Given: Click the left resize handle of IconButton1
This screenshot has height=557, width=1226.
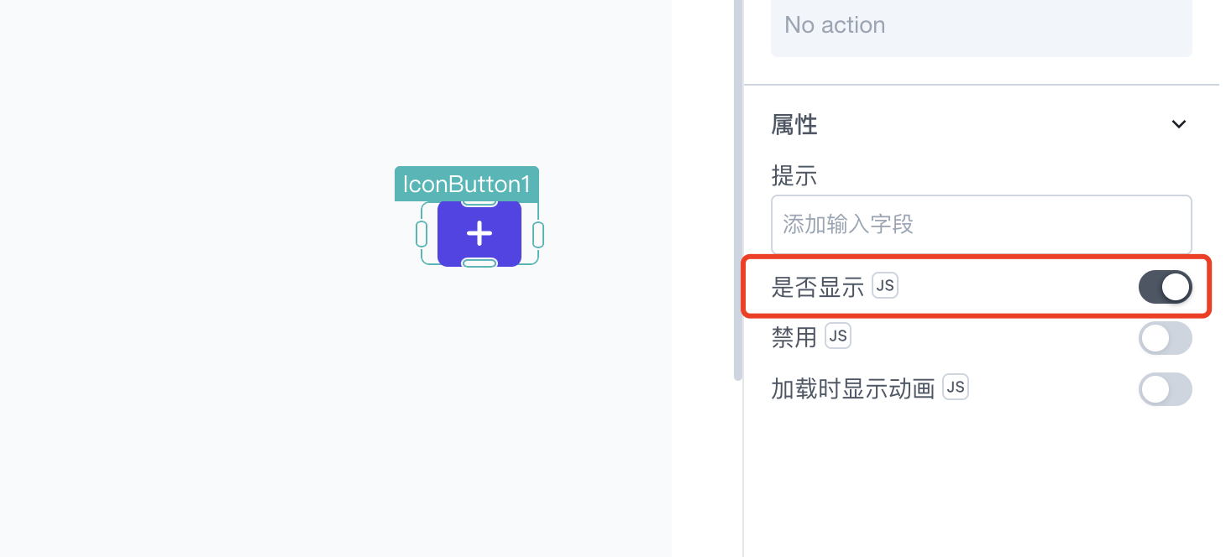Looking at the screenshot, I should (422, 234).
